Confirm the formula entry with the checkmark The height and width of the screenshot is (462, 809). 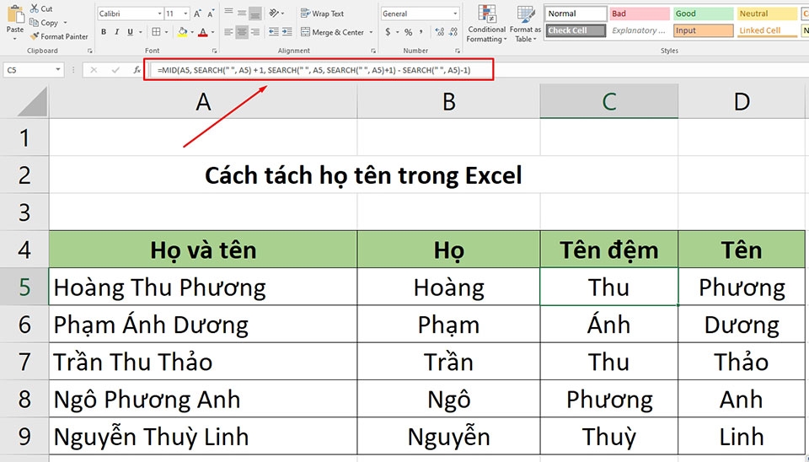pos(115,70)
